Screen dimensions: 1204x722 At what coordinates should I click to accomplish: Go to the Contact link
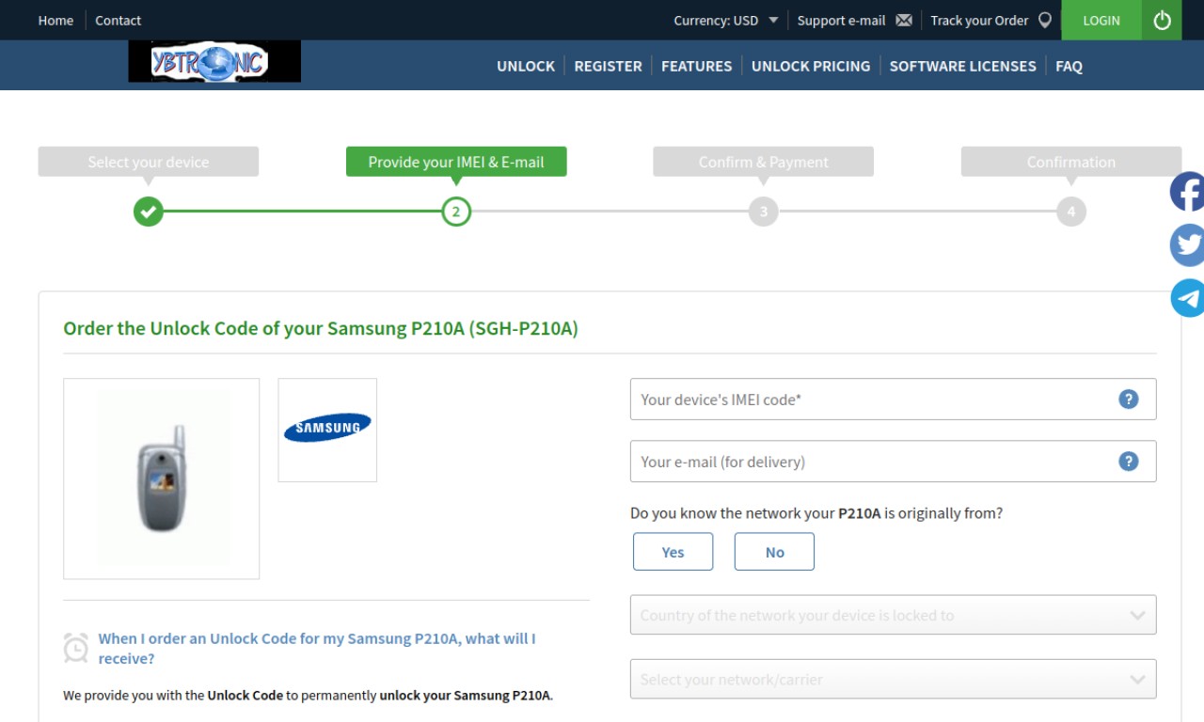tap(118, 21)
